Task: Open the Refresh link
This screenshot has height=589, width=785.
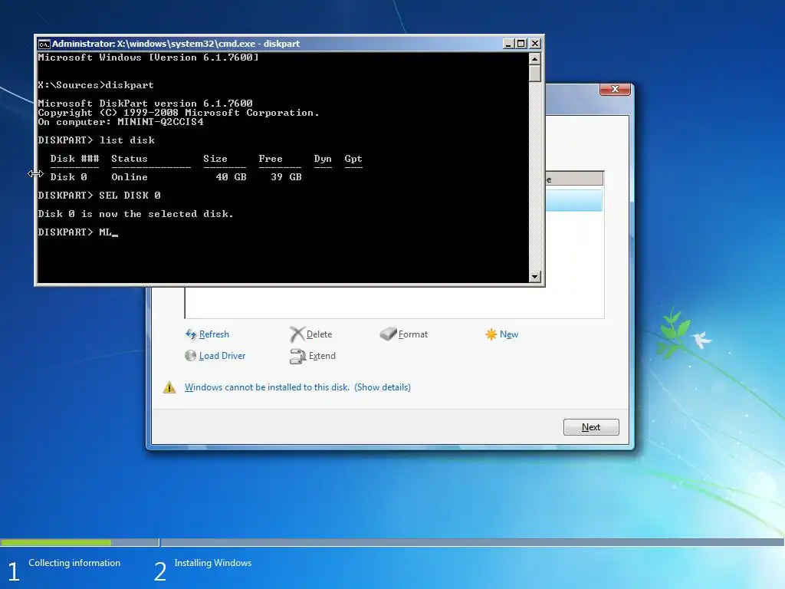Action: click(x=214, y=334)
